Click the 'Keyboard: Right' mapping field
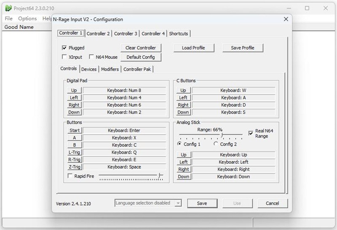 tap(234, 169)
